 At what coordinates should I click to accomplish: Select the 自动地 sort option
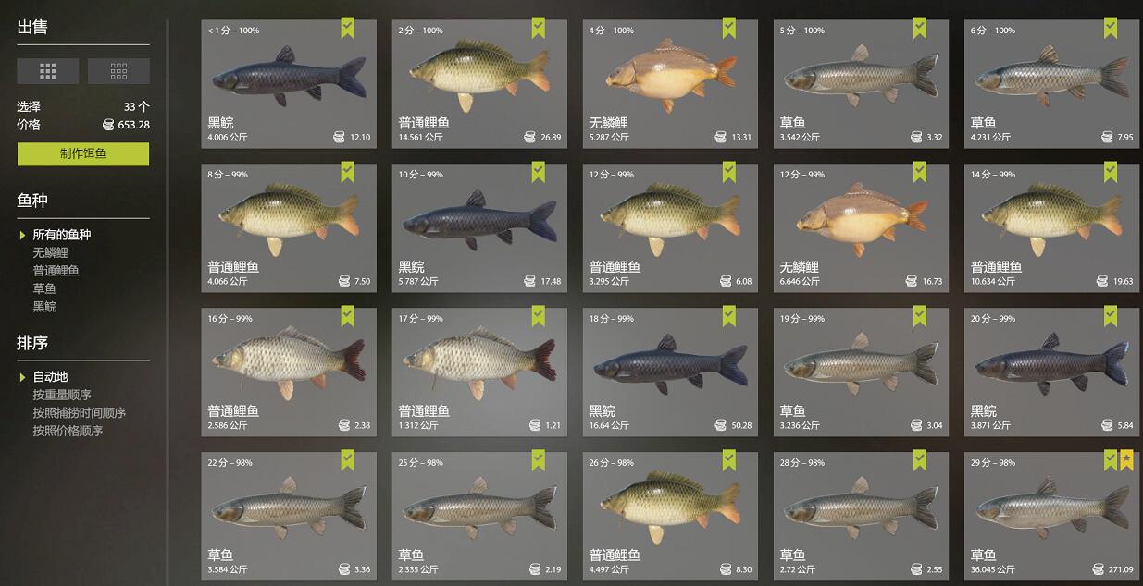coord(50,377)
